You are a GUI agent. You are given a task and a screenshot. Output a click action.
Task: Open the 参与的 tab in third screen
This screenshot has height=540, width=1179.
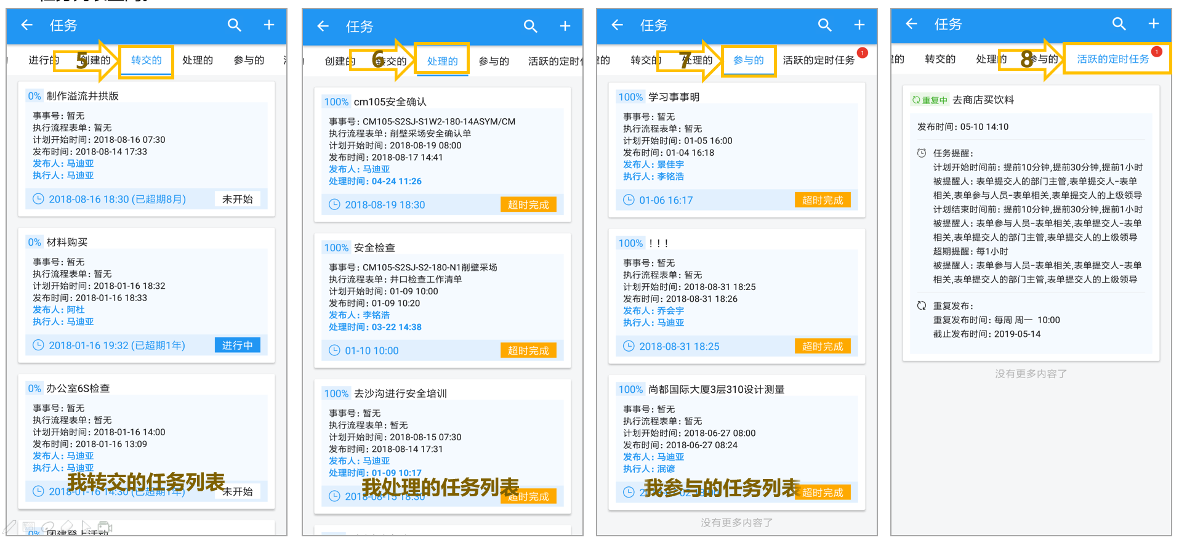click(749, 60)
